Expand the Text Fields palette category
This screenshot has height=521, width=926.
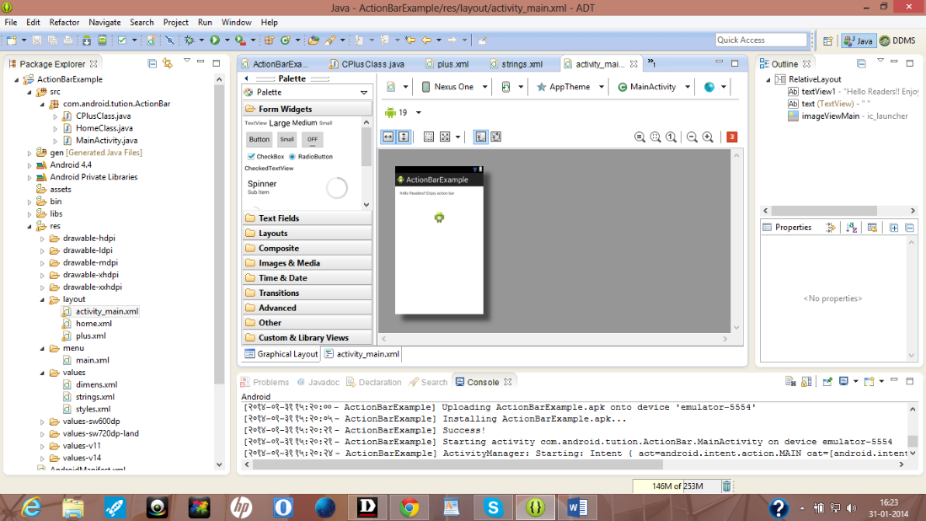[307, 218]
